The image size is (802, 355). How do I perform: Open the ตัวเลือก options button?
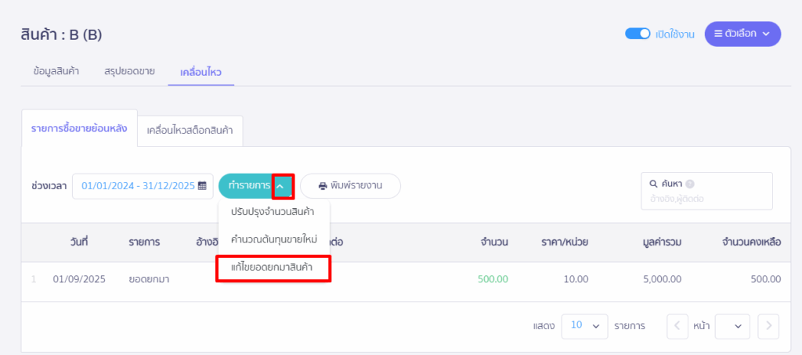point(742,34)
